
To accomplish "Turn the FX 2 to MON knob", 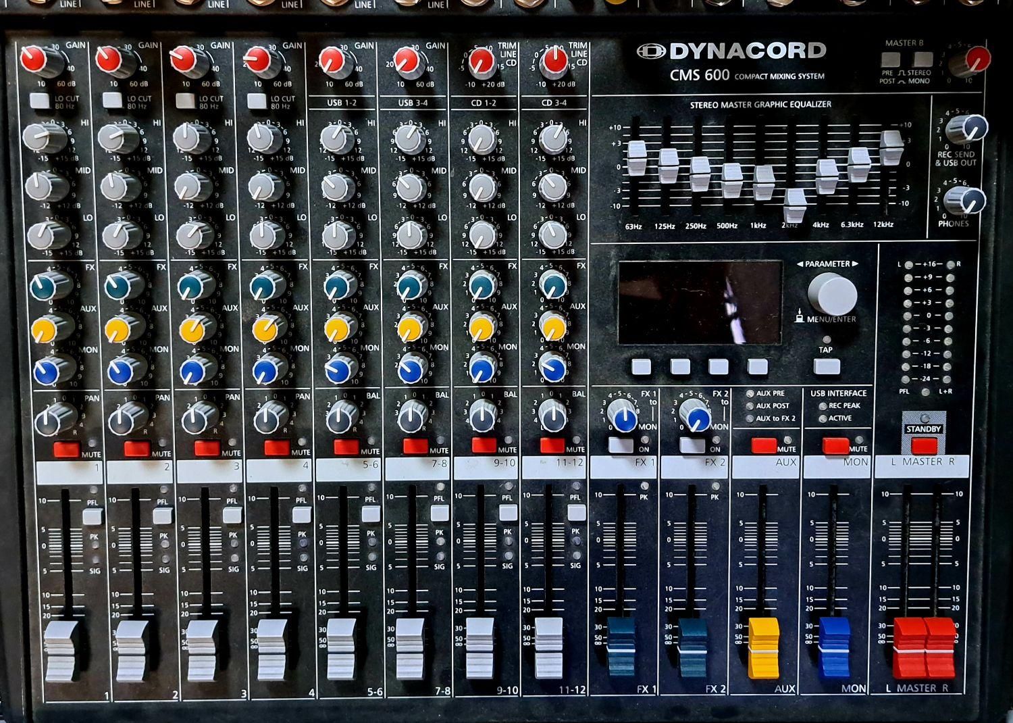I will pos(695,416).
